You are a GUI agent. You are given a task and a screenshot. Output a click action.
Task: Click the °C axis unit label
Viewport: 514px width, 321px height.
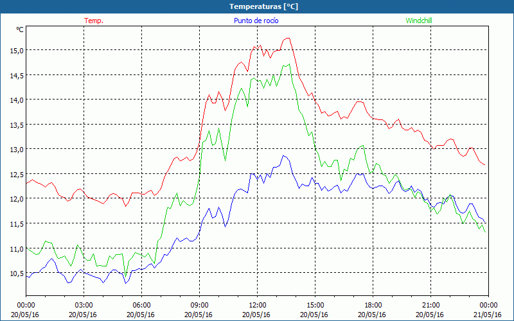pos(20,30)
